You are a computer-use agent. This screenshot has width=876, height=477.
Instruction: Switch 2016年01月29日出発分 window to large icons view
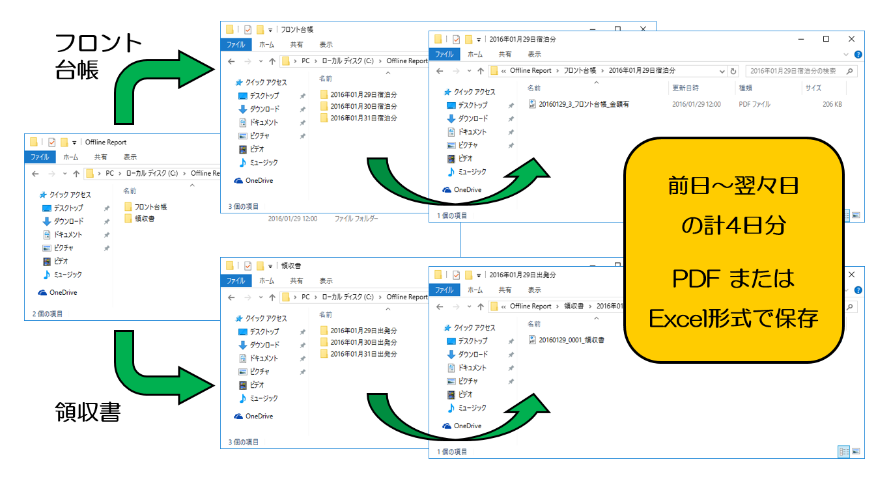pyautogui.click(x=856, y=452)
